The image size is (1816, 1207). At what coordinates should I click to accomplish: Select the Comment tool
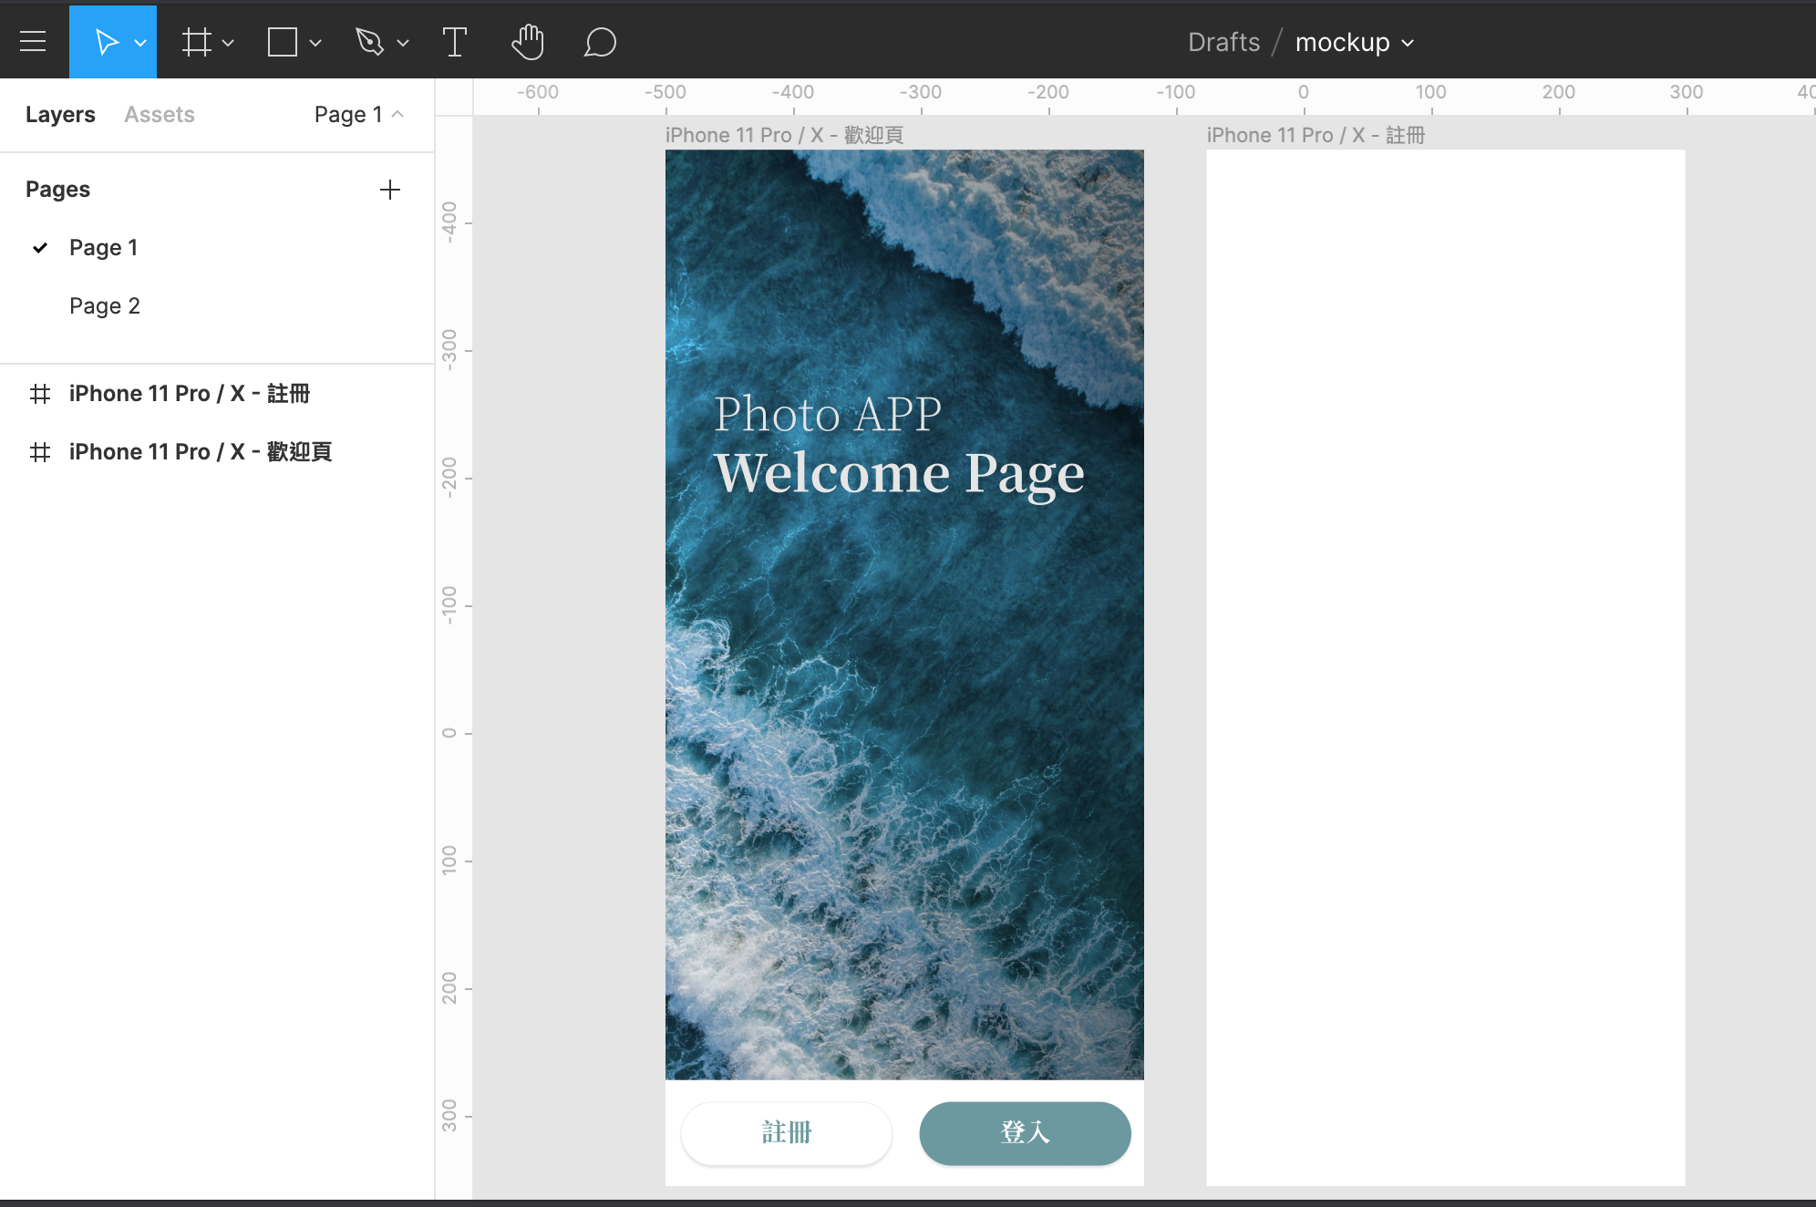pyautogui.click(x=600, y=42)
